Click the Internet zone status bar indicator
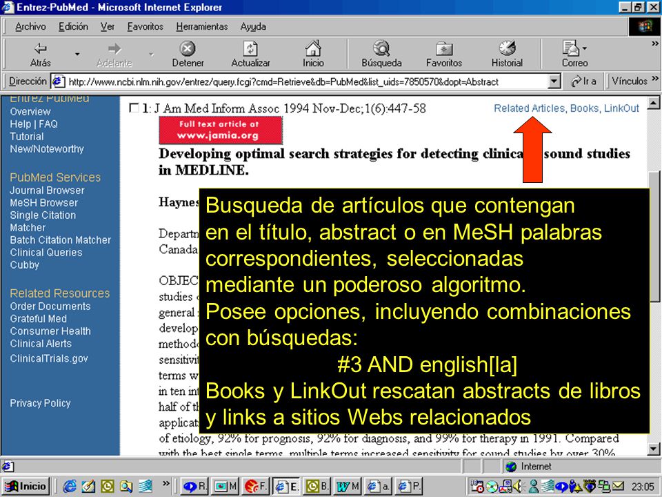 (x=530, y=467)
